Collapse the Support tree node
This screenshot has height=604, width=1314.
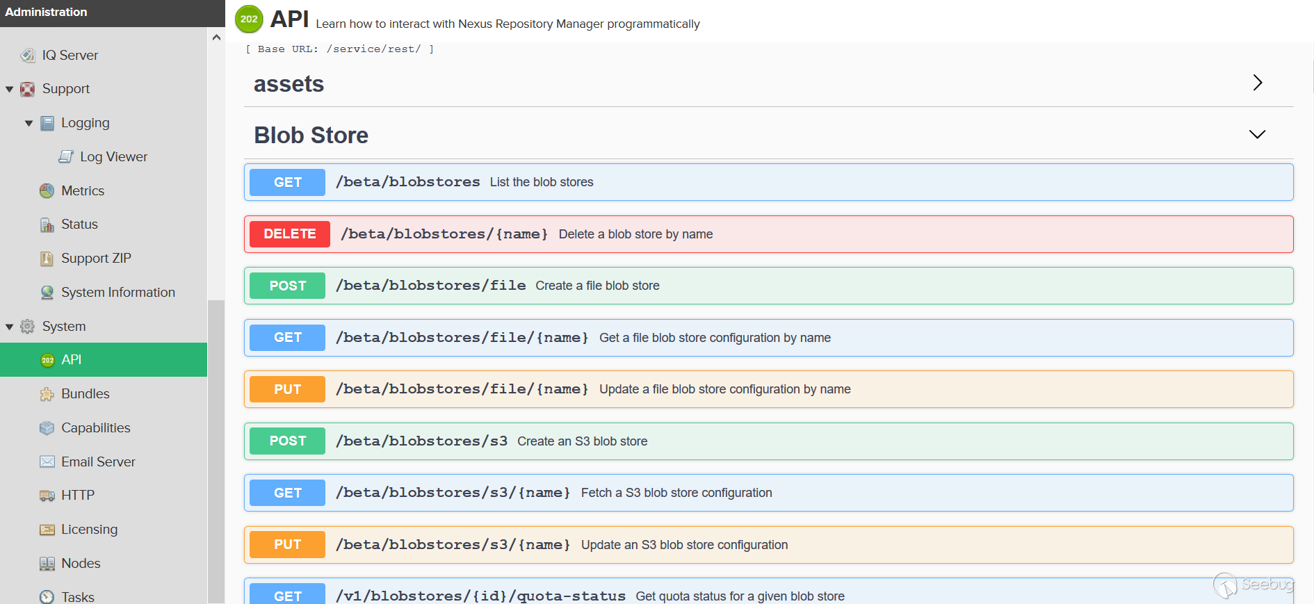pos(10,89)
